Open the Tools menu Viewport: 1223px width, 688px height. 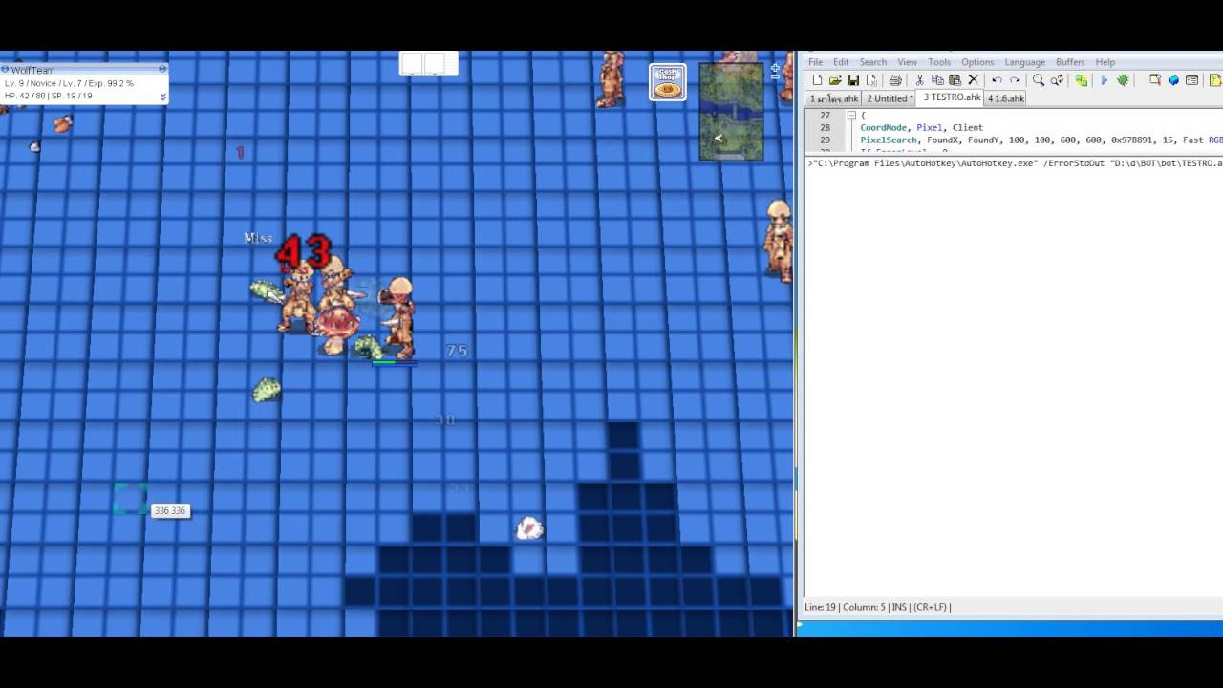pyautogui.click(x=939, y=62)
